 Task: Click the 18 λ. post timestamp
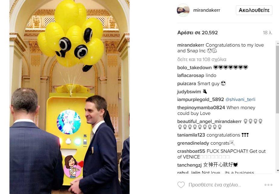[x=268, y=33]
